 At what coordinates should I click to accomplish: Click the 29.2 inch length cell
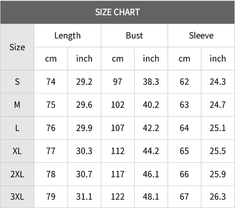pos(84,82)
